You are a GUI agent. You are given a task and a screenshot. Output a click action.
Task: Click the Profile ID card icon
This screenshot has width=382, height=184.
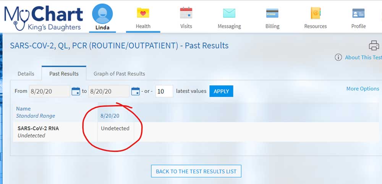[x=358, y=13]
